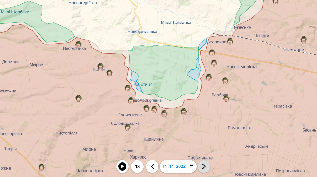Select the unit marker above Нестерянка
Image resolution: width=317 pixels, height=177 pixels.
[78, 44]
